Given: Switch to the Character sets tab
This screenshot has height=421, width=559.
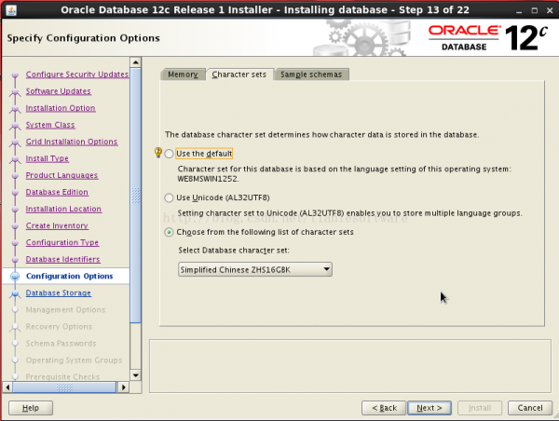Looking at the screenshot, I should (239, 75).
